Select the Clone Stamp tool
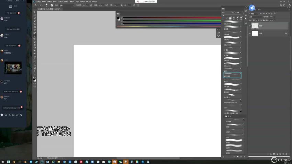The height and width of the screenshot is (164, 292). coord(35,39)
